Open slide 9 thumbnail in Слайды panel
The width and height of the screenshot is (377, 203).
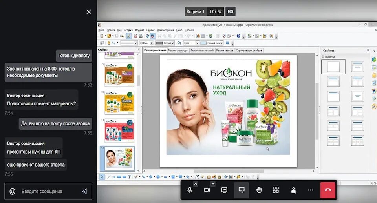click(119, 75)
